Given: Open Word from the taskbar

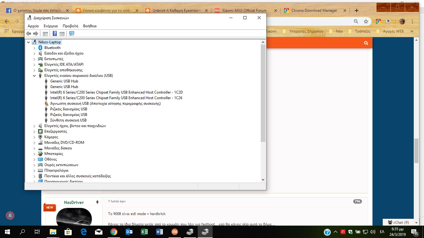Looking at the screenshot, I should pyautogui.click(x=160, y=232).
